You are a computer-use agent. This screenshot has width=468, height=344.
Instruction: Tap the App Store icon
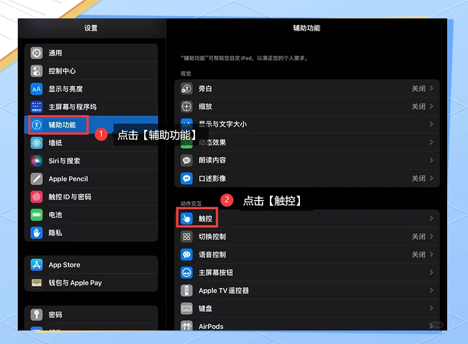tap(36, 265)
